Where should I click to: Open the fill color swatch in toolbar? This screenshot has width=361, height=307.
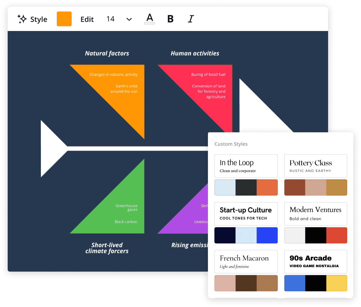[64, 19]
